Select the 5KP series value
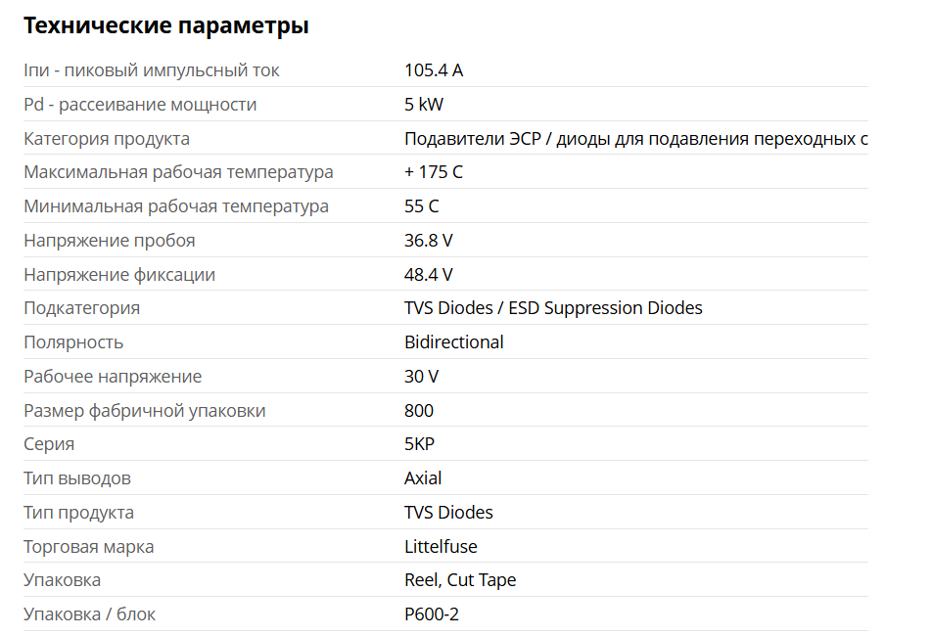This screenshot has width=932, height=636. click(x=419, y=444)
